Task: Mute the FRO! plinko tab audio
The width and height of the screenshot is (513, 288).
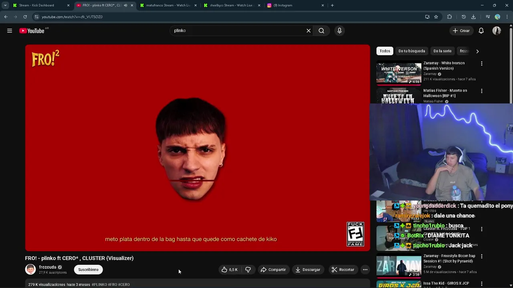Action: (125, 5)
